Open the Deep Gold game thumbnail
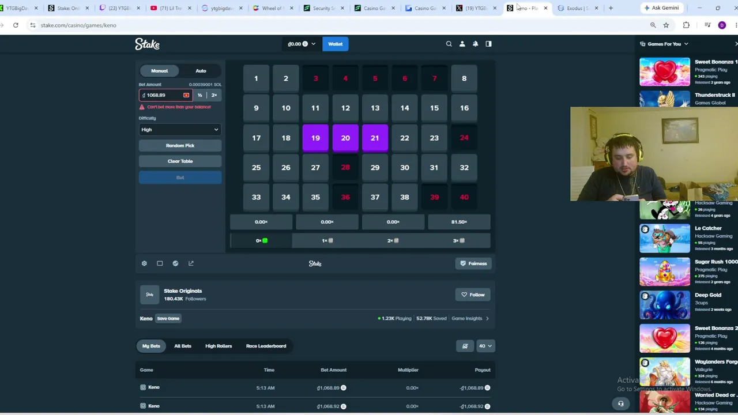 tap(664, 304)
